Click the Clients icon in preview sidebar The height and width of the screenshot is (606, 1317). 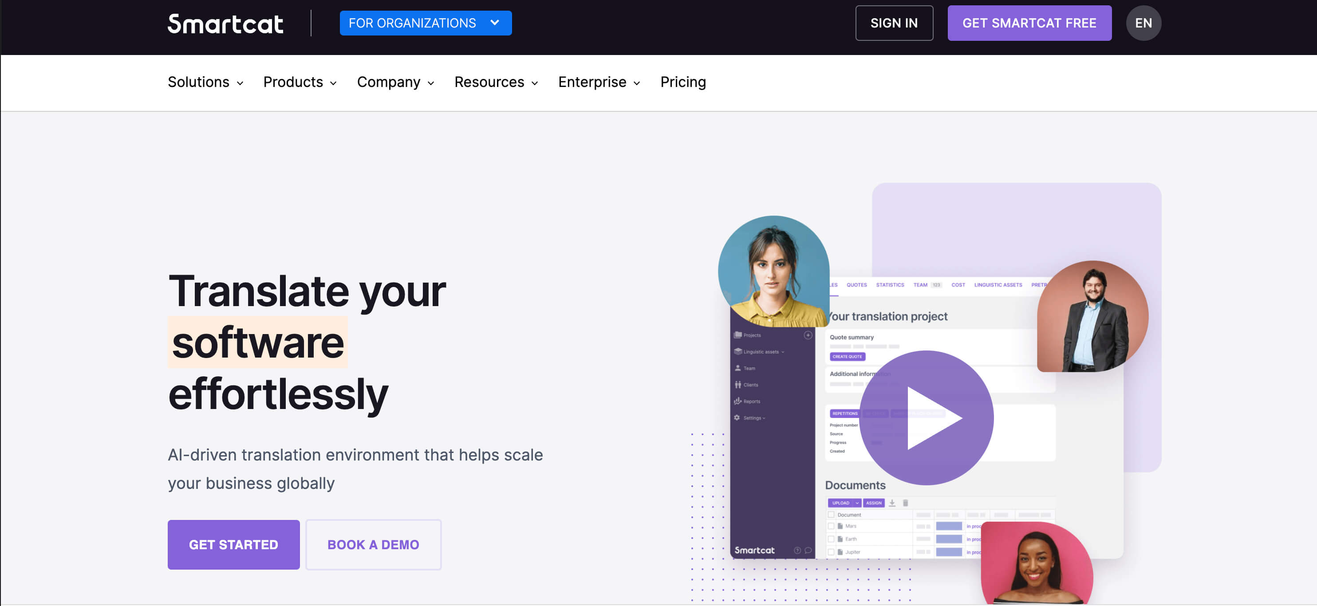pos(738,385)
